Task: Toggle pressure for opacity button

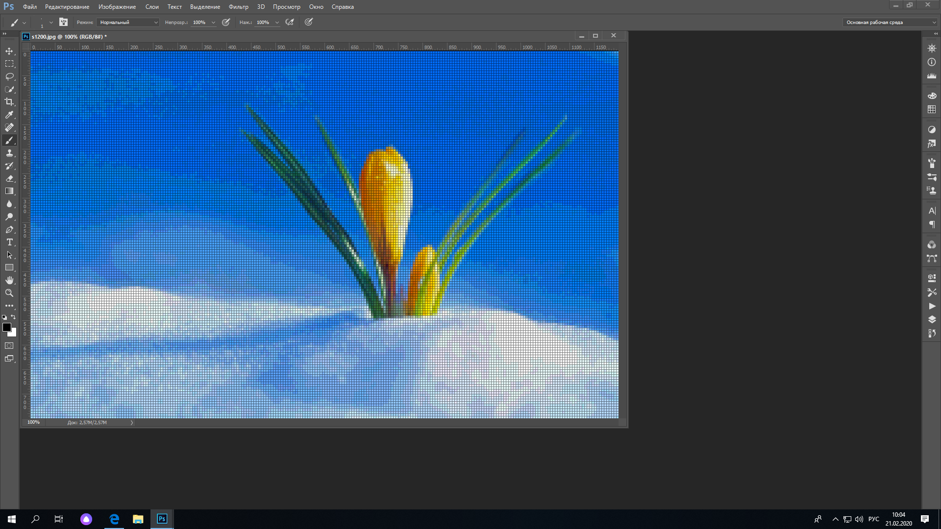Action: pyautogui.click(x=226, y=22)
